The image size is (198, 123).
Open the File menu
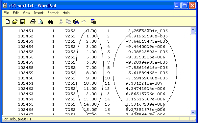pos(6,13)
